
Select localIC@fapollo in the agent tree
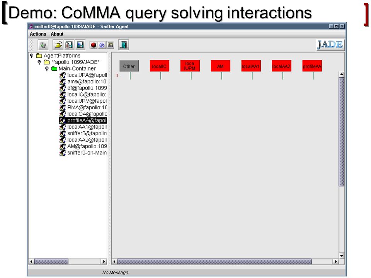click(x=83, y=95)
